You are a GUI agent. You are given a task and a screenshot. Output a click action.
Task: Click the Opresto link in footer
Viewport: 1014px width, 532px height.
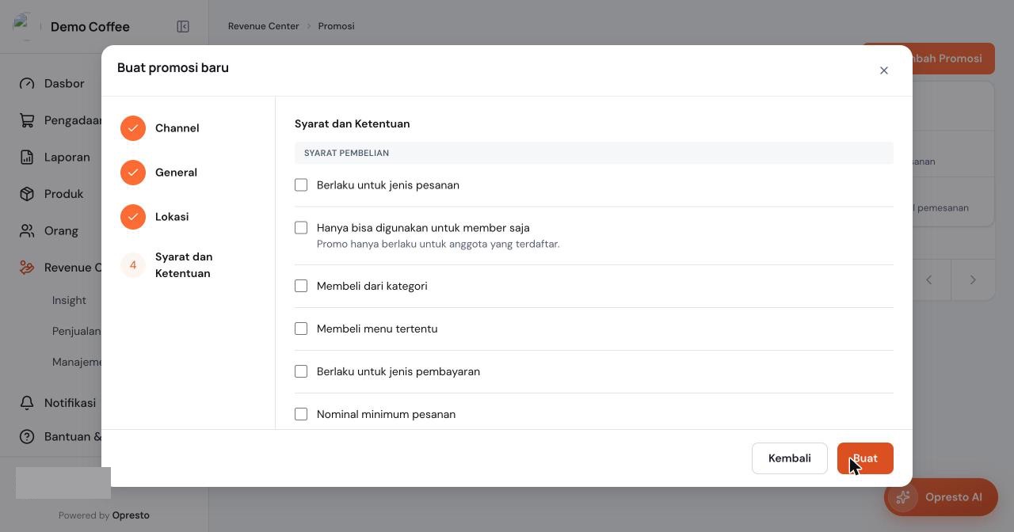click(131, 515)
